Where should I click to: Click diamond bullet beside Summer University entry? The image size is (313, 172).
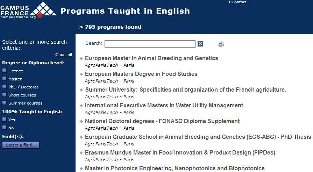[x=81, y=90]
